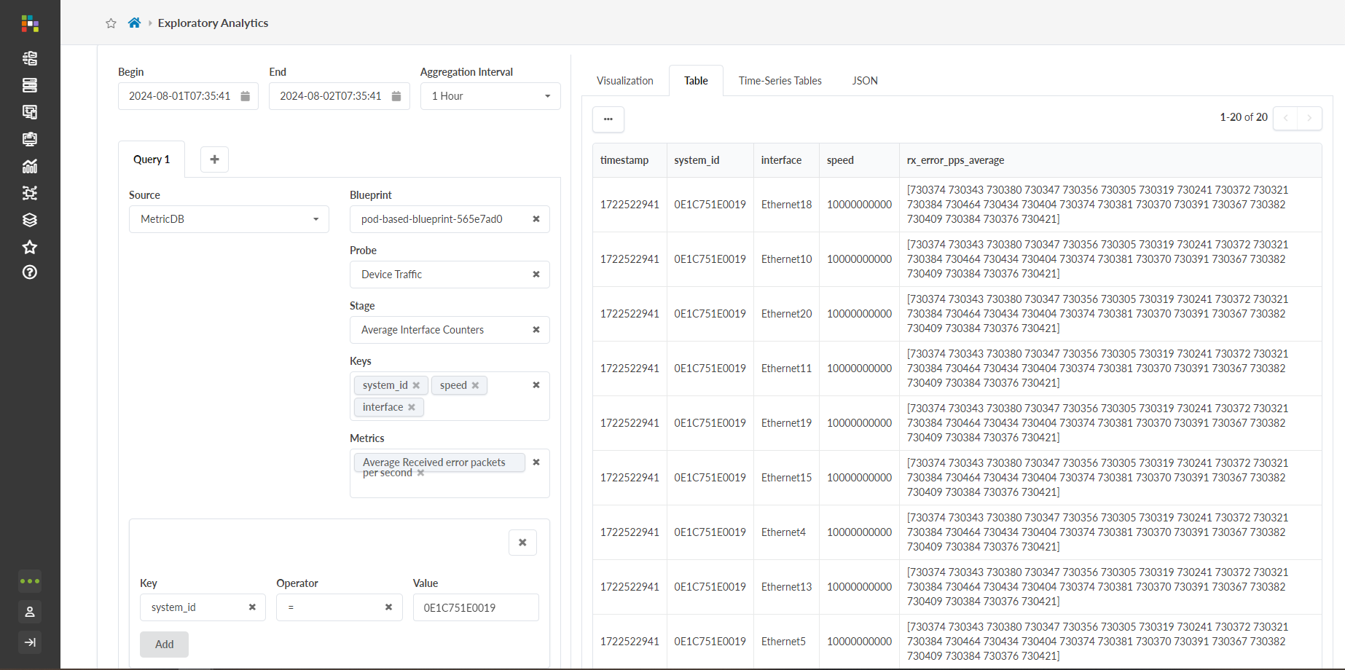Screen dimensions: 1345x670
Task: Switch to the Time-Series Tables tab
Action: (x=780, y=81)
